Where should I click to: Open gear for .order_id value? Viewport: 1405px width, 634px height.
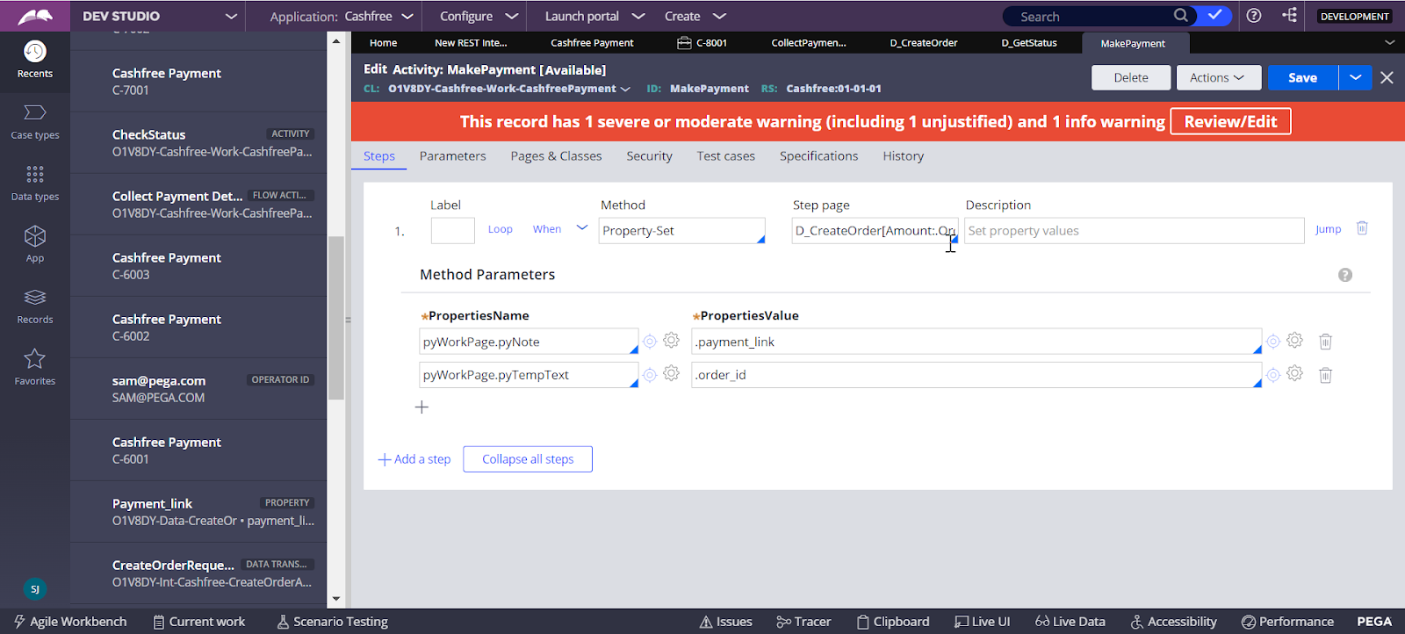pyautogui.click(x=1295, y=374)
